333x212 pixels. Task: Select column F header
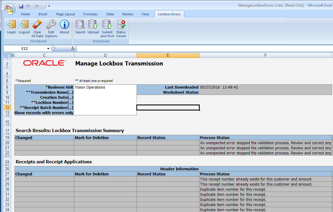(x=265, y=55)
